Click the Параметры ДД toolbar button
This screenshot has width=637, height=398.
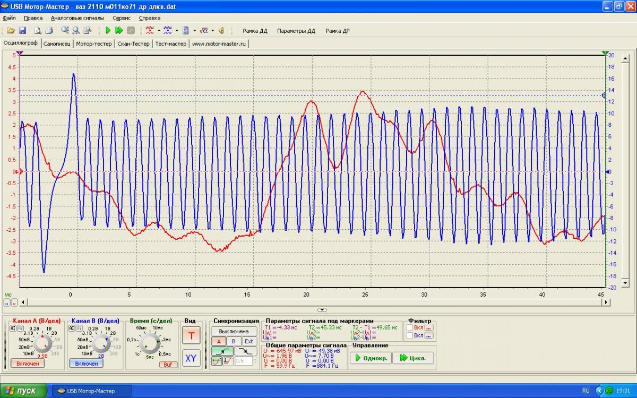296,31
